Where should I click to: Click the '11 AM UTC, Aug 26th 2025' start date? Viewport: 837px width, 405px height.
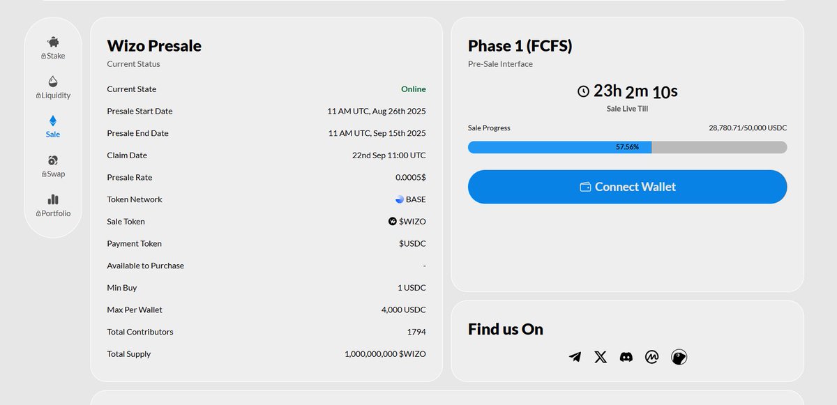pos(377,112)
